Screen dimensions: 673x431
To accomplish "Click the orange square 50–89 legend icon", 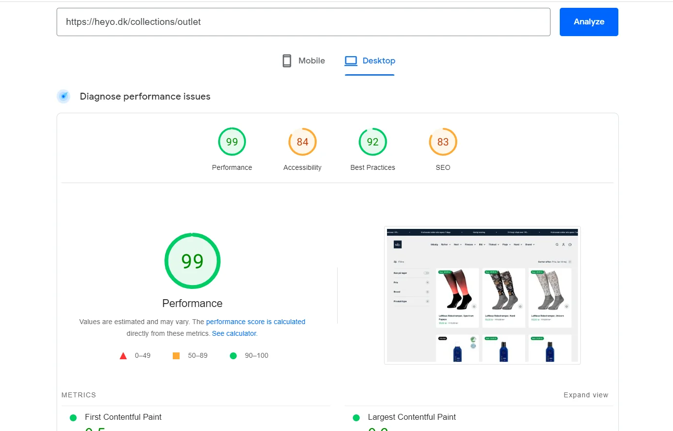I will [176, 356].
